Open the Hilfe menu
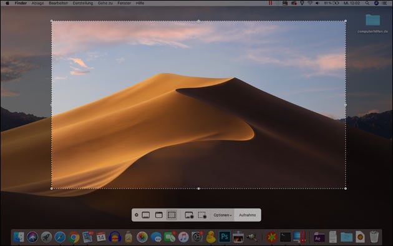393x246 pixels. point(140,3)
